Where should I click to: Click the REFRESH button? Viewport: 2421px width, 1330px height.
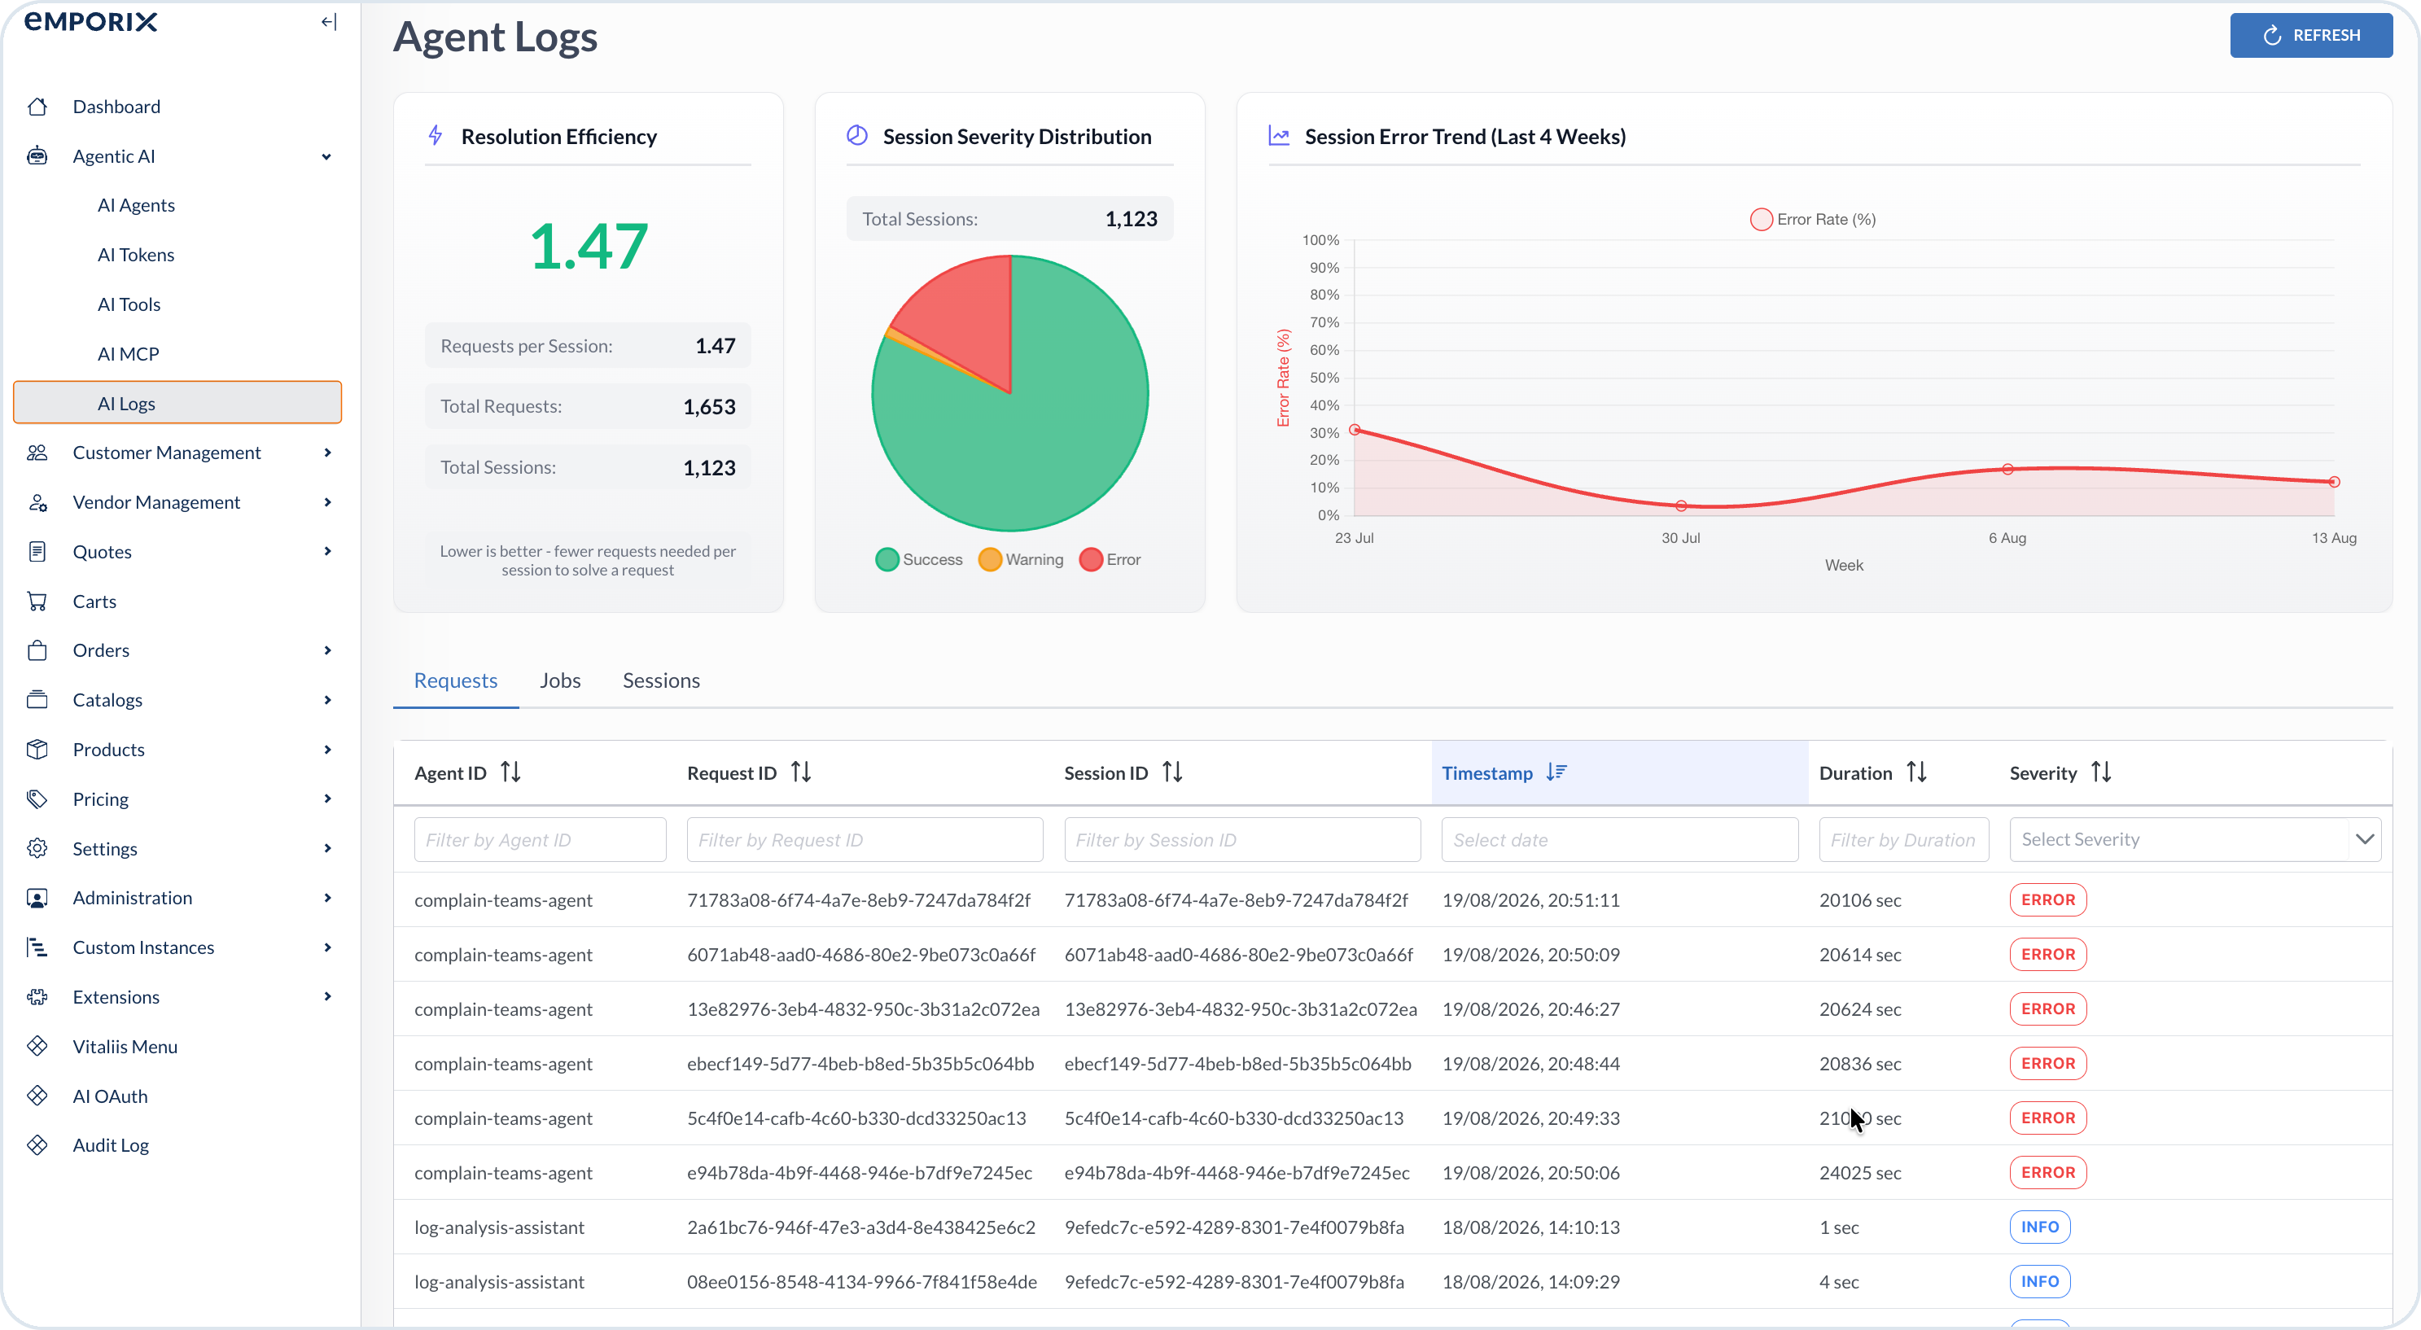(2311, 35)
